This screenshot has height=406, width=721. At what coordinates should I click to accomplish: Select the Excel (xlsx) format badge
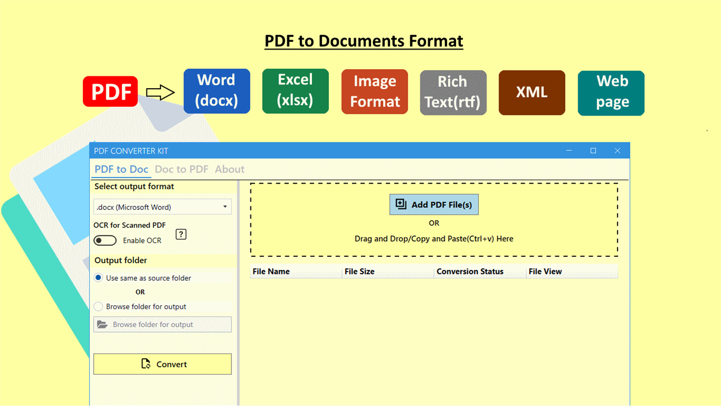295,91
